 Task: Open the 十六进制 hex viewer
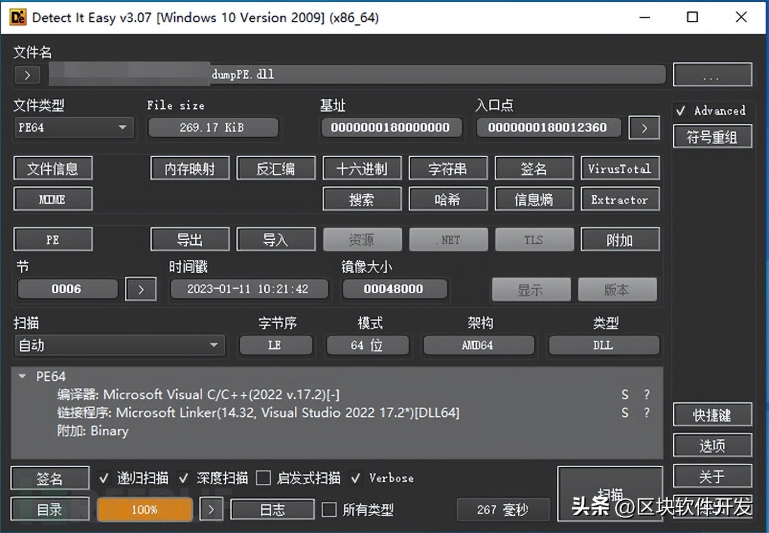362,168
